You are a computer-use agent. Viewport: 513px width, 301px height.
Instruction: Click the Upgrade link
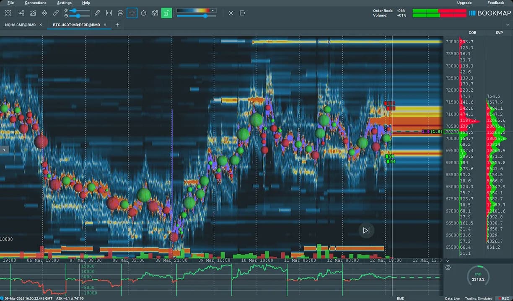pyautogui.click(x=464, y=3)
